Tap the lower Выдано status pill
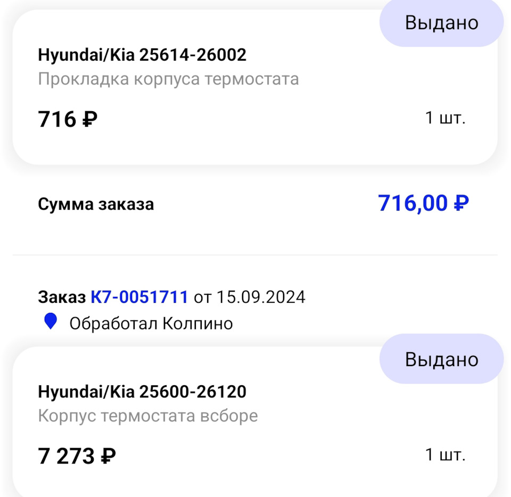Image resolution: width=511 pixels, height=497 pixels. 441,359
